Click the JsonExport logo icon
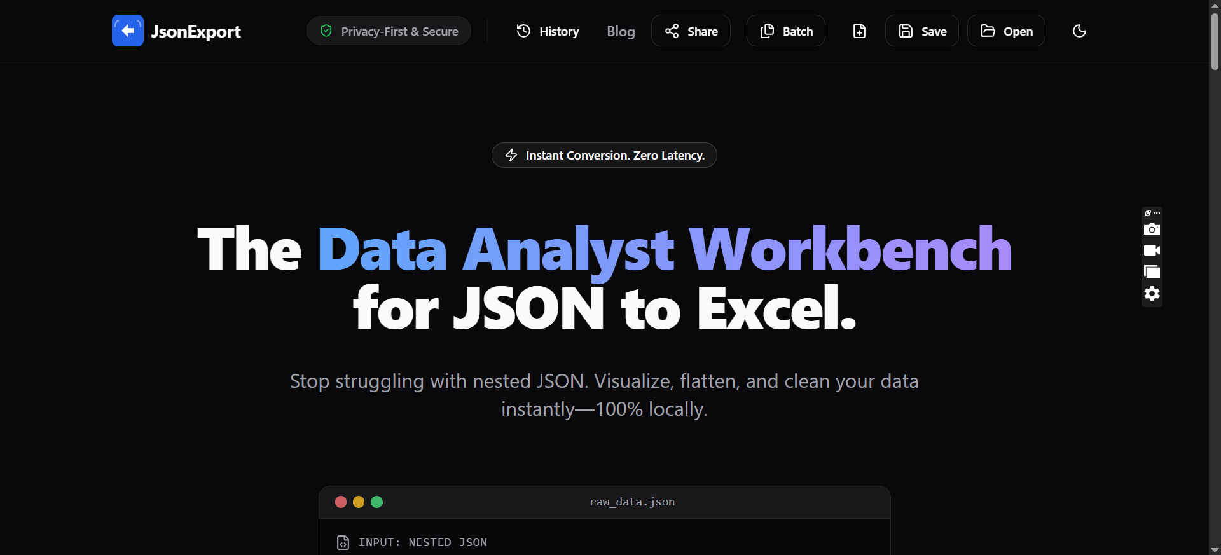Image resolution: width=1221 pixels, height=555 pixels. coord(128,31)
